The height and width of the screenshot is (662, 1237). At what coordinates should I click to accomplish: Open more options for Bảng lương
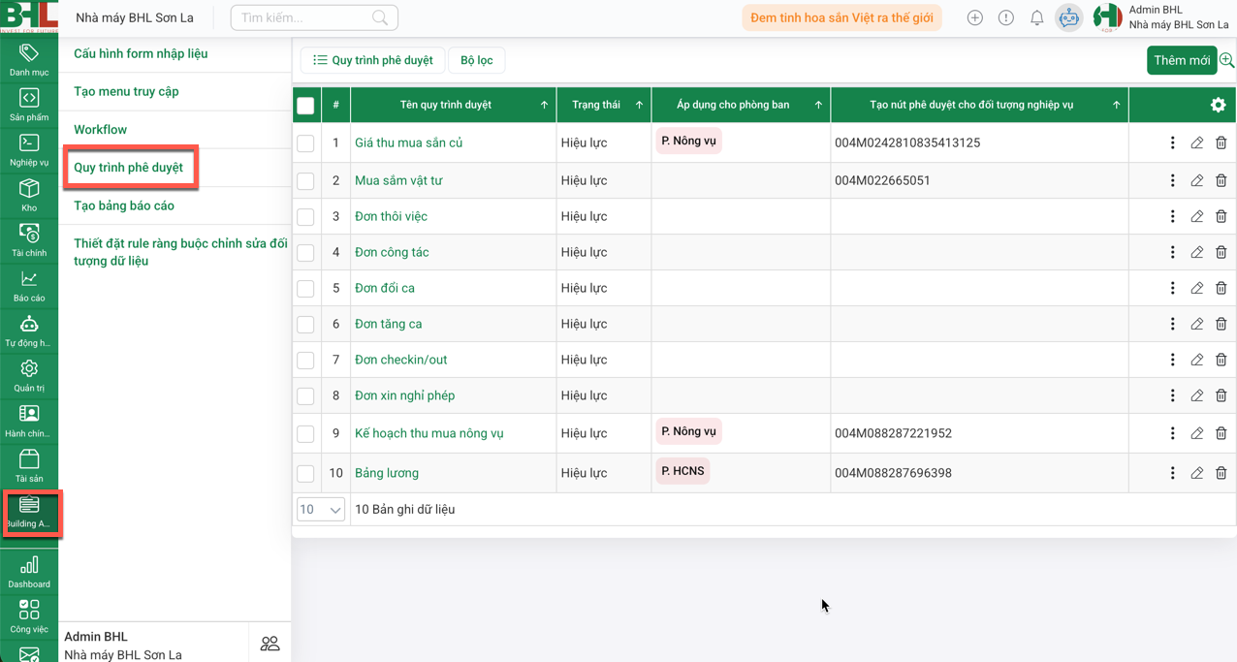pos(1172,473)
